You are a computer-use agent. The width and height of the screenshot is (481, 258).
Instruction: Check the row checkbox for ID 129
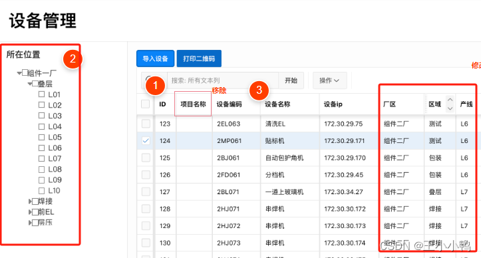146,226
